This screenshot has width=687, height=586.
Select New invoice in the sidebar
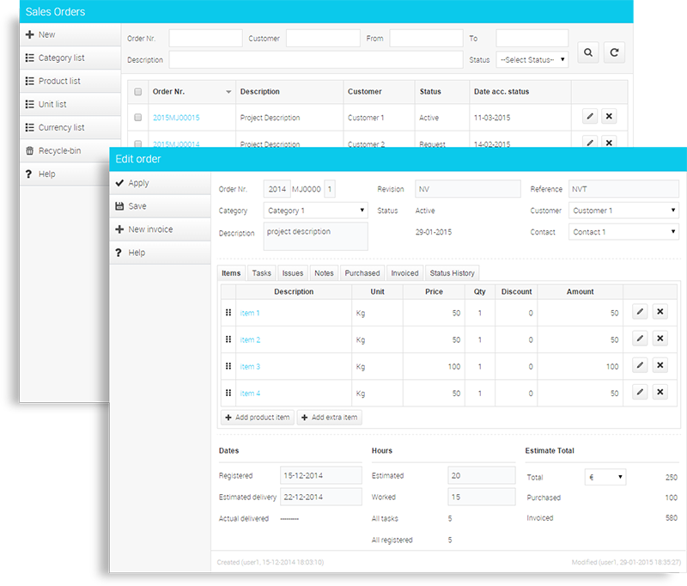(x=149, y=229)
